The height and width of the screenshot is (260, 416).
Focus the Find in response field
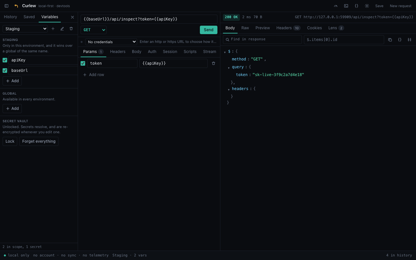pyautogui.click(x=262, y=39)
